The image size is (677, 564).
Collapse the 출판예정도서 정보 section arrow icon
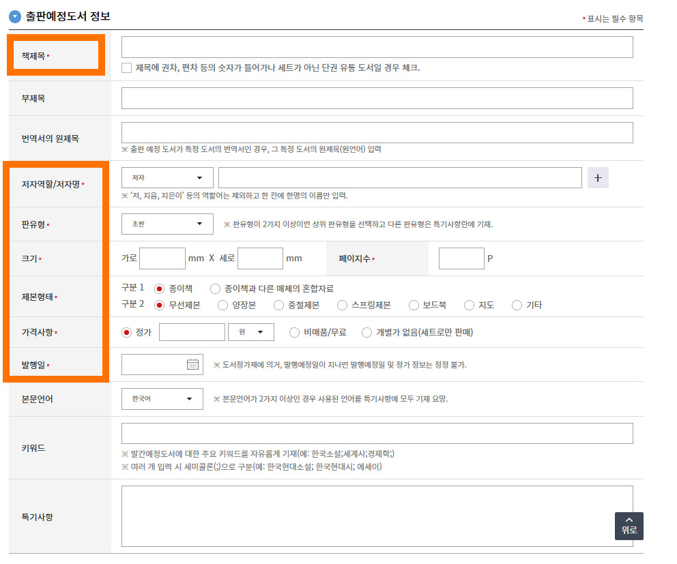tap(15, 17)
